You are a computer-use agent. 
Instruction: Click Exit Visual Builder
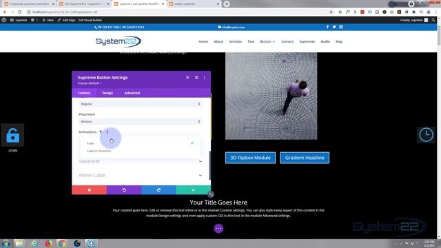[90, 20]
